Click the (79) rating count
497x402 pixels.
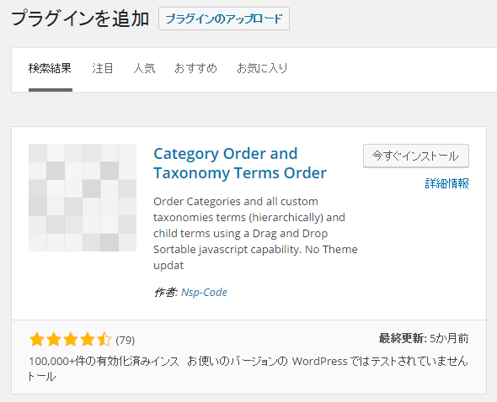(126, 341)
